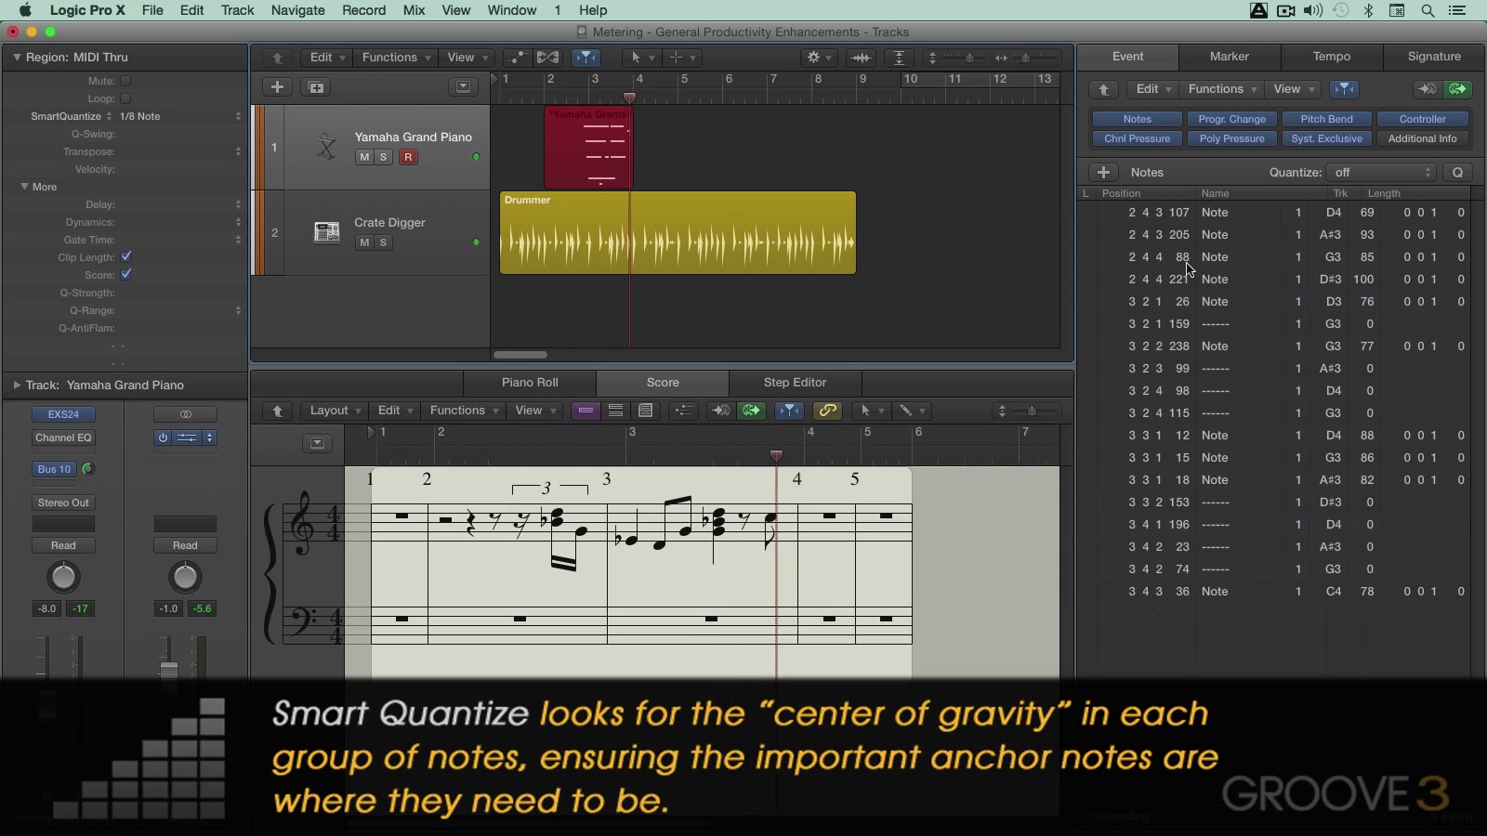
Task: Click the Yamaha Grand Piano track icon
Action: tap(326, 147)
